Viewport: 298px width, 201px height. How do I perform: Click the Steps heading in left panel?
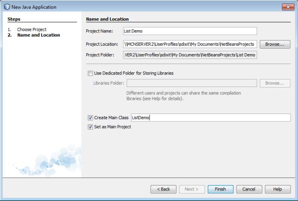[x=14, y=19]
